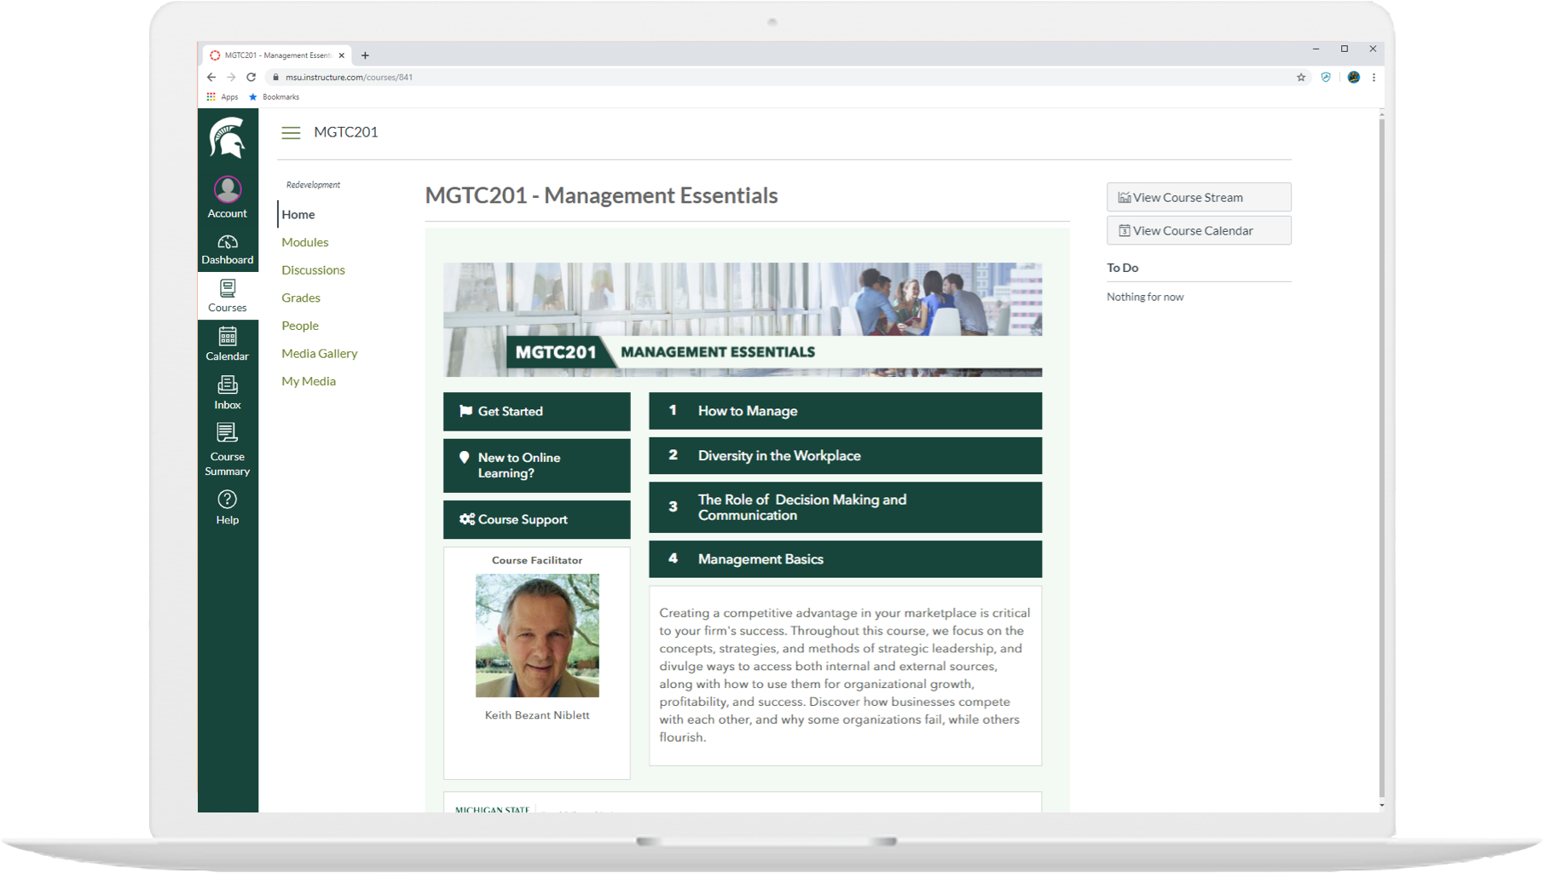
Task: Click View Course Calendar
Action: [1199, 230]
